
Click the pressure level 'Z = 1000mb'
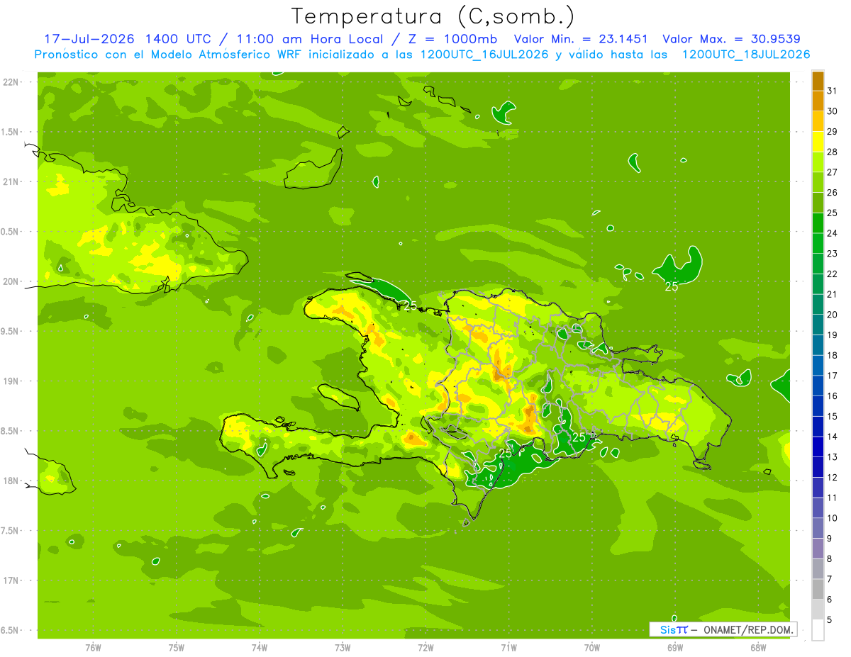(x=452, y=39)
